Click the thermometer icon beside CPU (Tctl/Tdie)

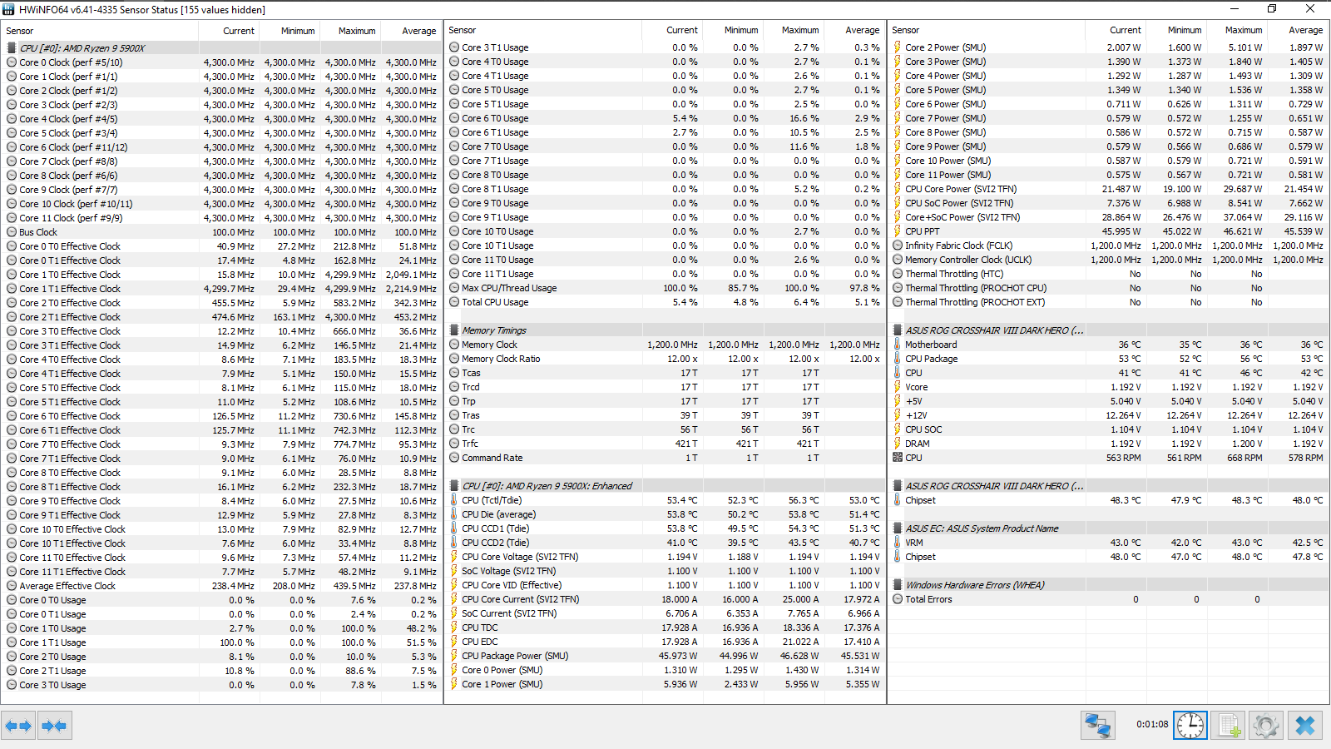(454, 500)
